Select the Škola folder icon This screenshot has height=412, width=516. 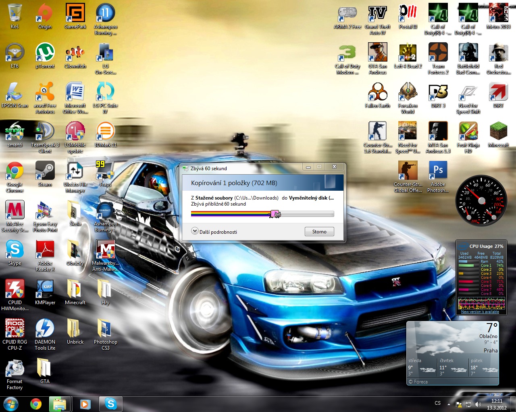tap(75, 213)
